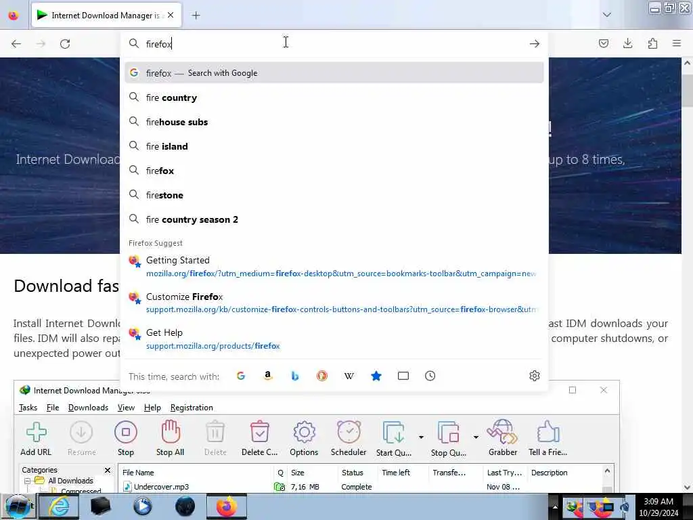This screenshot has width=693, height=520.
Task: Open the Save to Pocket icon
Action: 603,43
